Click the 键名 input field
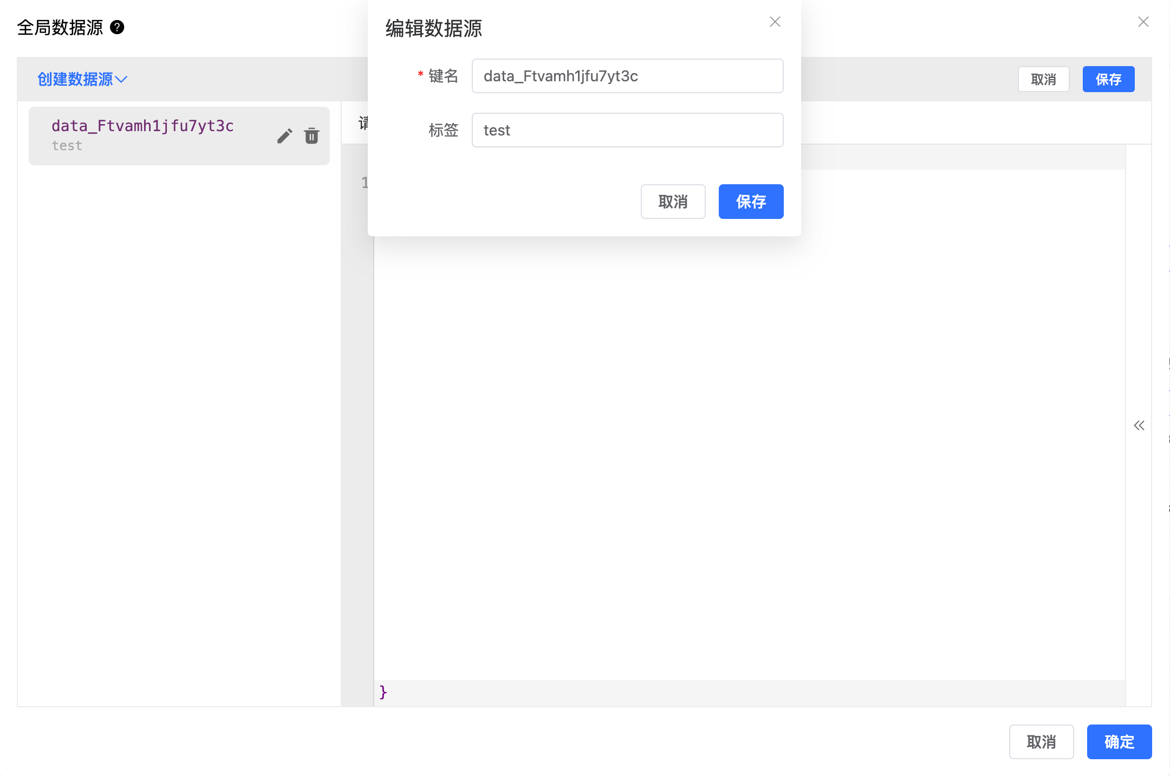This screenshot has width=1170, height=776. 627,76
